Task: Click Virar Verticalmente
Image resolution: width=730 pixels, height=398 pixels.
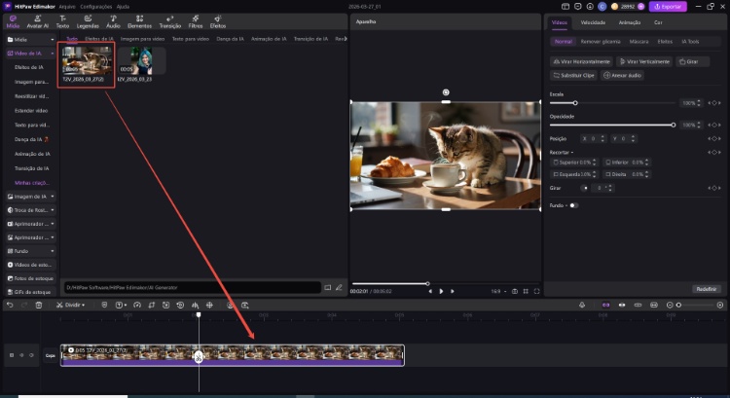Action: pyautogui.click(x=644, y=61)
